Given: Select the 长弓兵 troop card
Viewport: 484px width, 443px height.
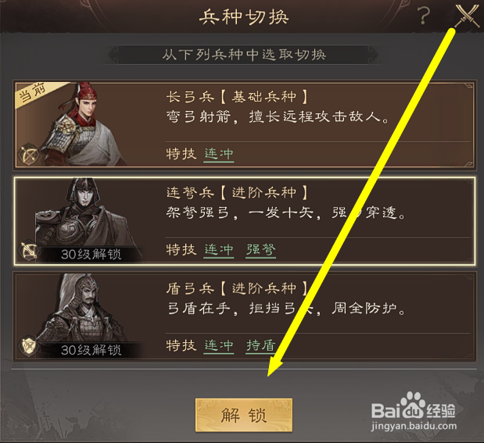Looking at the screenshot, I should click(244, 125).
